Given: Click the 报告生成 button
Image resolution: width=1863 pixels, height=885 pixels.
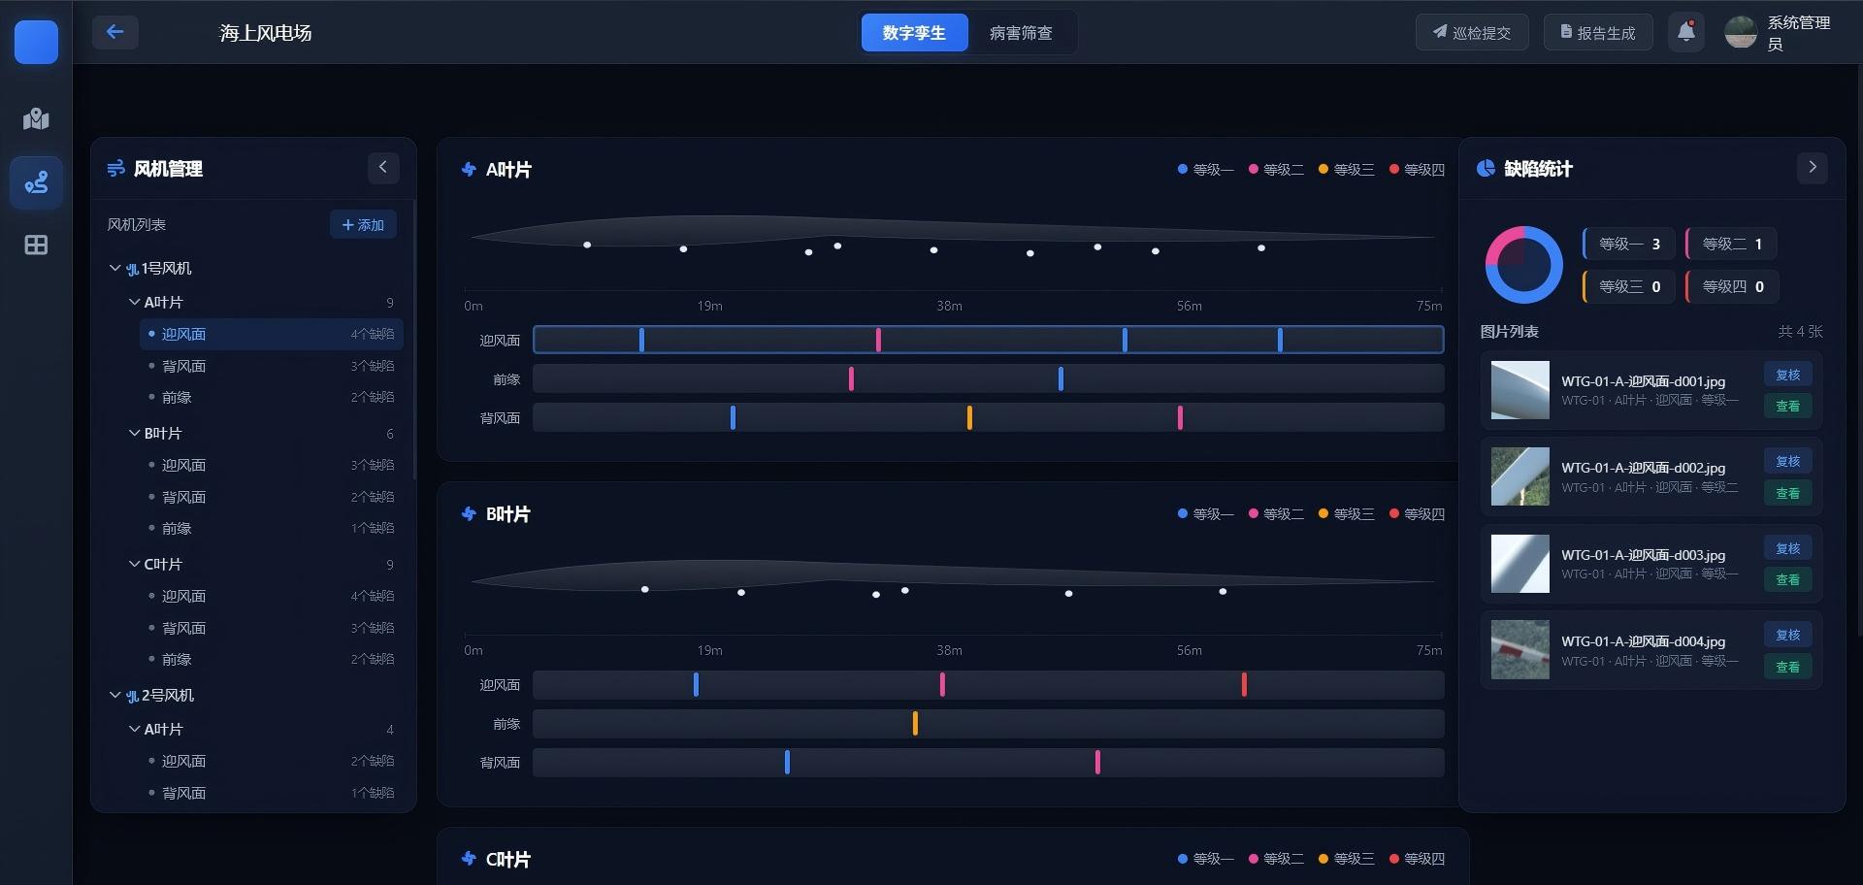Looking at the screenshot, I should click(1598, 33).
